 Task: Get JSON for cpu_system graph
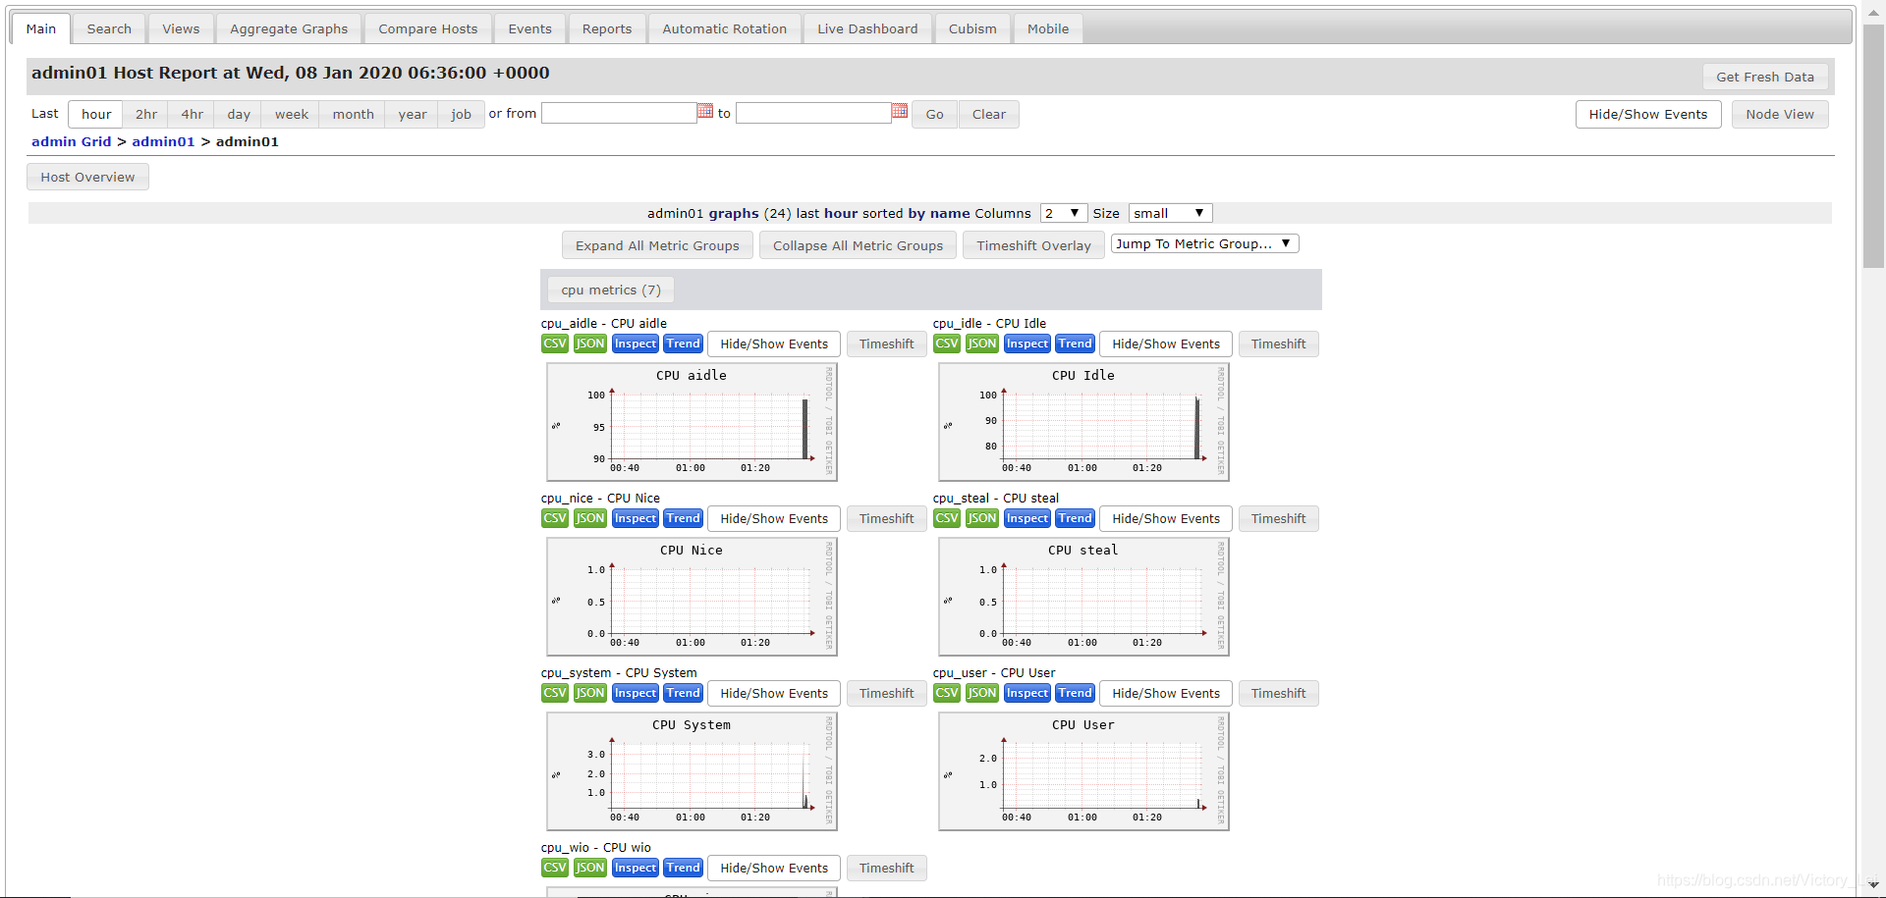tap(590, 693)
